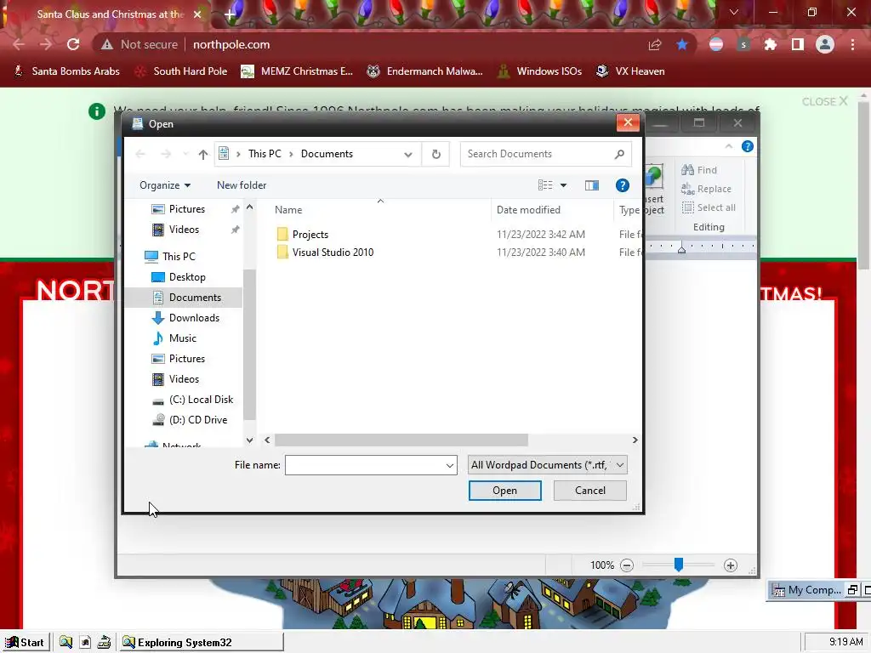Viewport: 871px width, 653px height.
Task: Open Chrome tab search chevron
Action: (734, 12)
